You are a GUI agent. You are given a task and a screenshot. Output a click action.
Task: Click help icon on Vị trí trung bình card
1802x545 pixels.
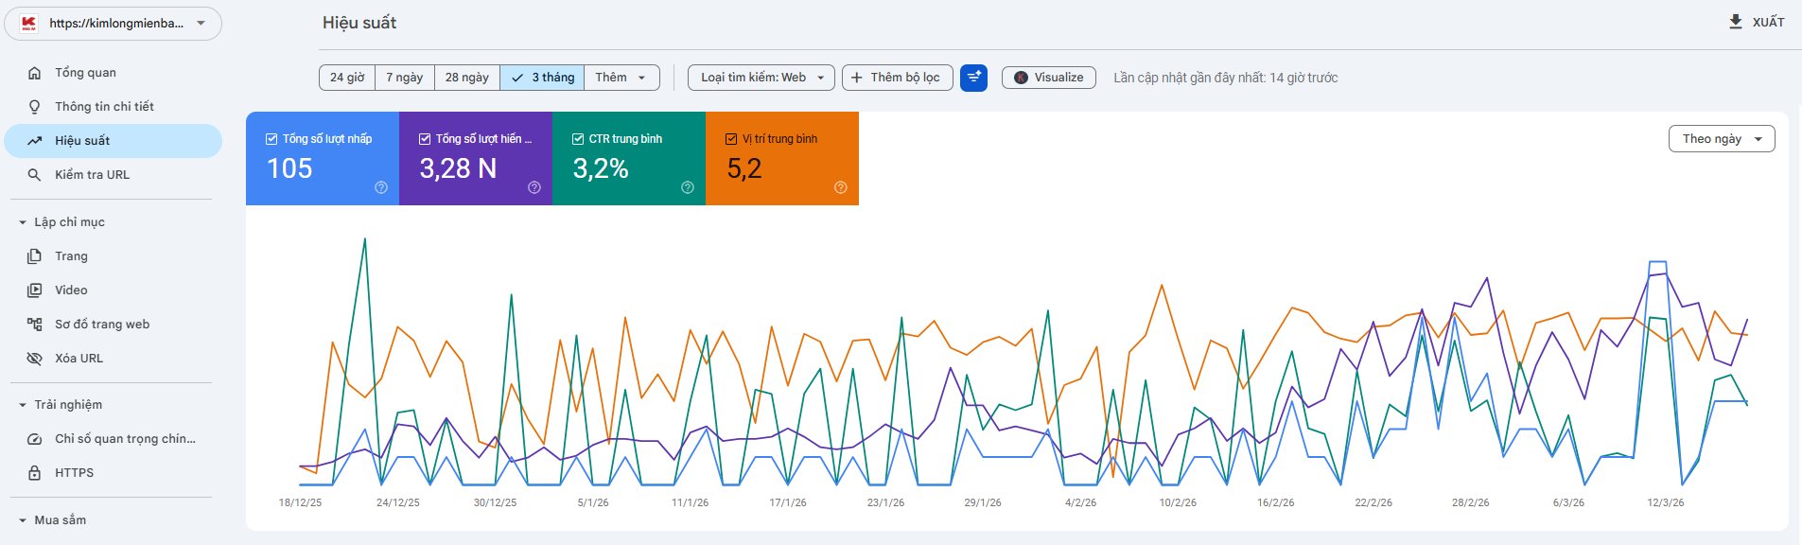coord(841,187)
